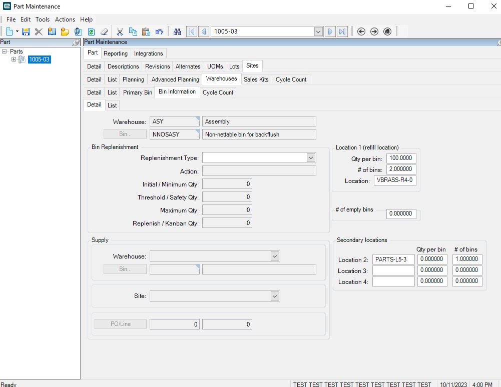Open the Replenishment Type dropdown
501x387 pixels.
[x=311, y=158]
